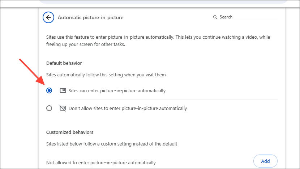Image resolution: width=300 pixels, height=169 pixels.
Task: Click 'Sites listed below follow a custom setting' text
Action: tap(112, 144)
